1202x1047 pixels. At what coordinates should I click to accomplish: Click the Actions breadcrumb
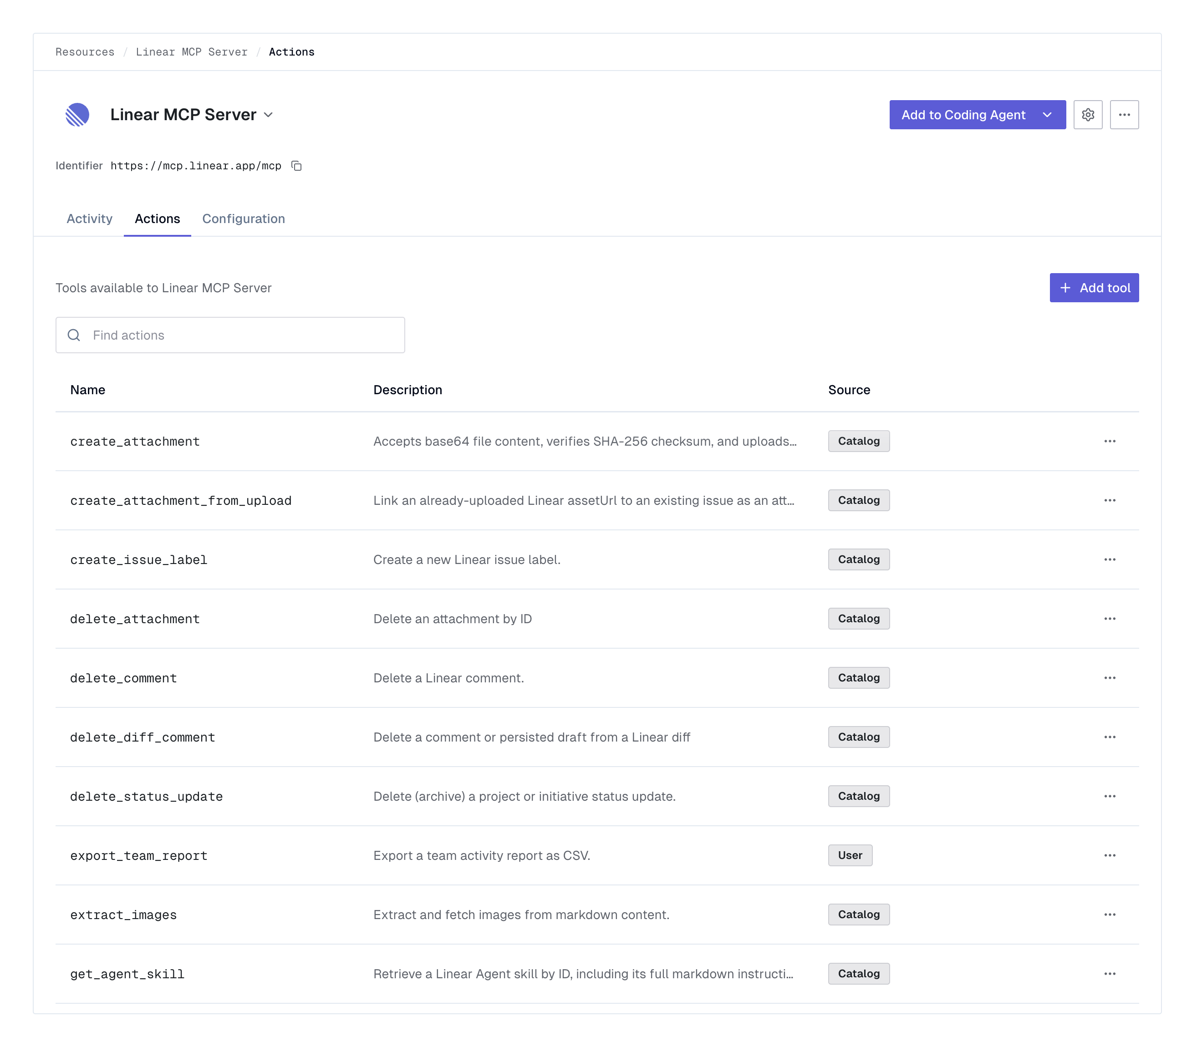[291, 52]
